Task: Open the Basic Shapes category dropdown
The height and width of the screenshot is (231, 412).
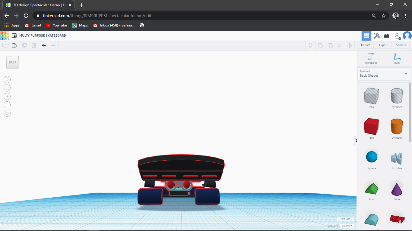Action: click(x=384, y=74)
